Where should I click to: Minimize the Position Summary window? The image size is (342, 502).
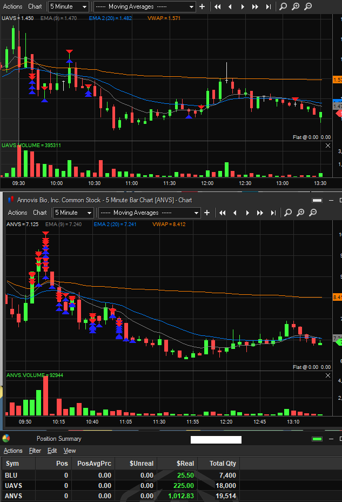click(x=331, y=439)
